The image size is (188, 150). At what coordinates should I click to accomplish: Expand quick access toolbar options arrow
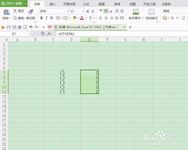point(44,27)
